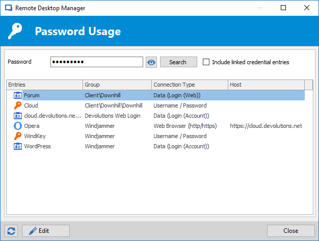This screenshot has width=319, height=241.
Task: Reveal password with the eye icon
Action: pos(151,62)
